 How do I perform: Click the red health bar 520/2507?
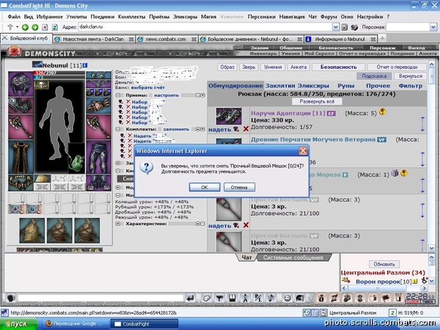[x=59, y=73]
